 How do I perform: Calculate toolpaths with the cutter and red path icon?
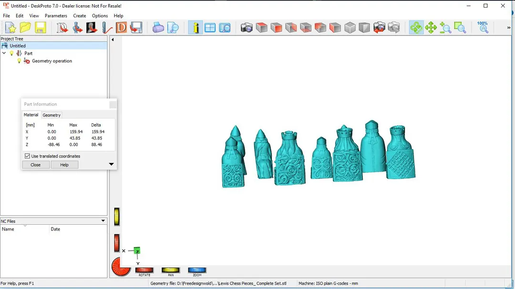[107, 28]
